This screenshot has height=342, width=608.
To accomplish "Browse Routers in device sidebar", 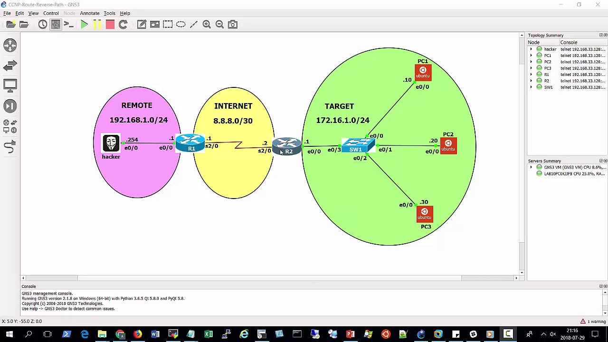I will pos(10,45).
